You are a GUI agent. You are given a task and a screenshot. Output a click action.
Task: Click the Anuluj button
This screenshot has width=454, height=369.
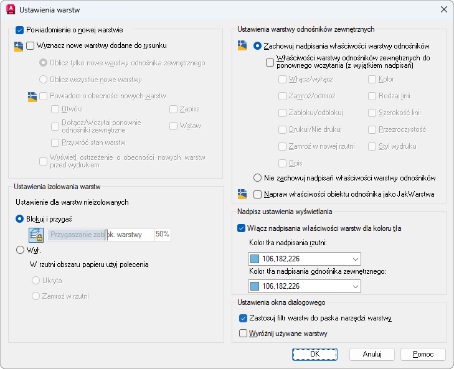tap(372, 353)
